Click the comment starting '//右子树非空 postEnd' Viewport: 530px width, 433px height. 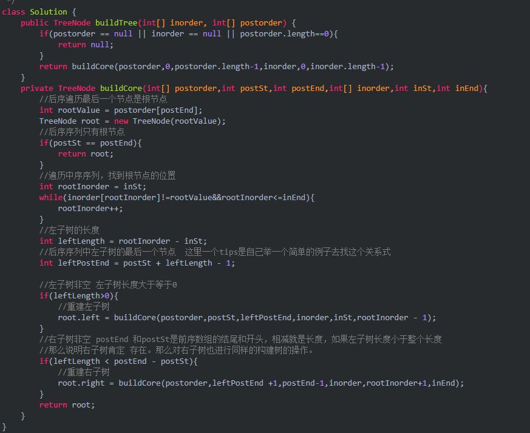coord(240,340)
